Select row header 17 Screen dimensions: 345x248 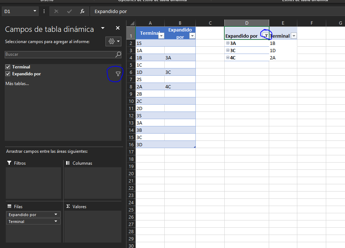tap(131, 152)
